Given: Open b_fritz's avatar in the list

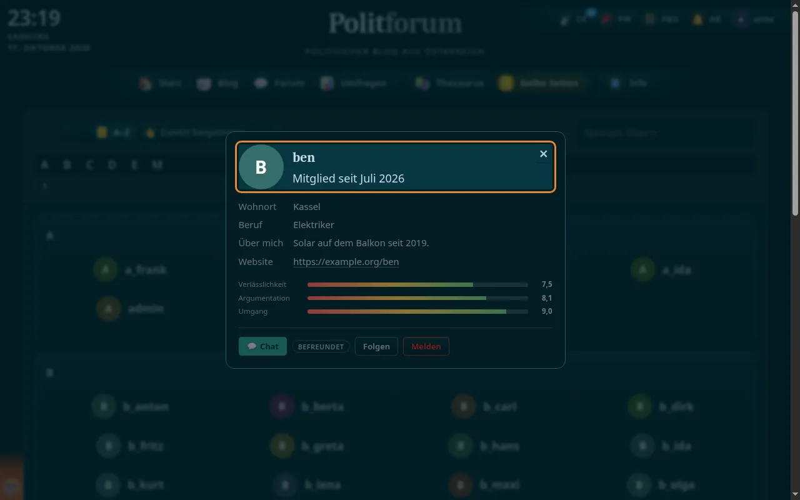Looking at the screenshot, I should click(109, 446).
